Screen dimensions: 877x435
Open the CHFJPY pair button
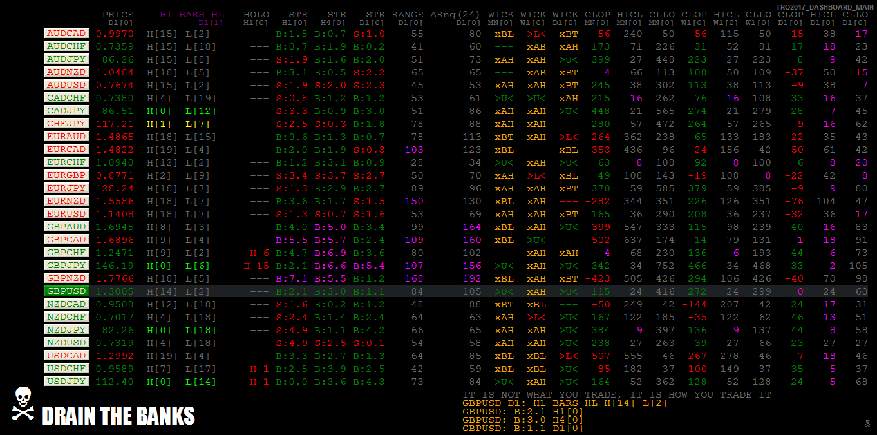(x=66, y=124)
